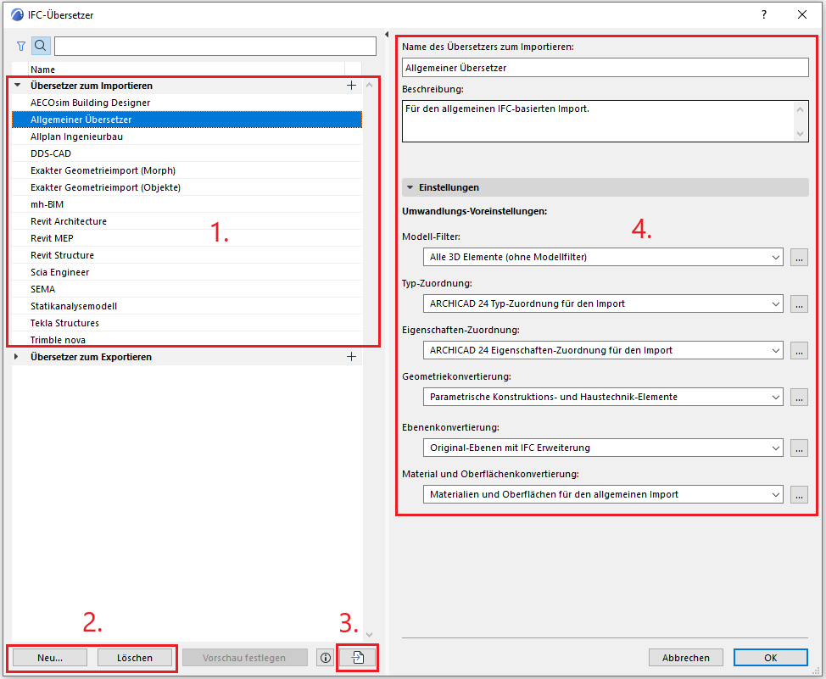Collapse the Einstellungen section
Image resolution: width=826 pixels, height=679 pixels.
[410, 187]
